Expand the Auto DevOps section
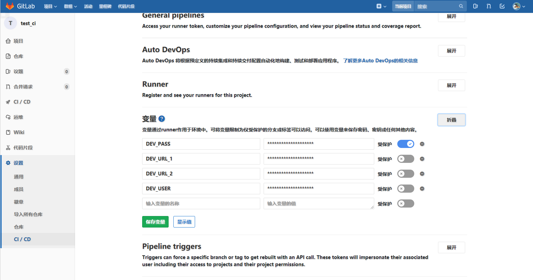The width and height of the screenshot is (533, 280). (451, 51)
